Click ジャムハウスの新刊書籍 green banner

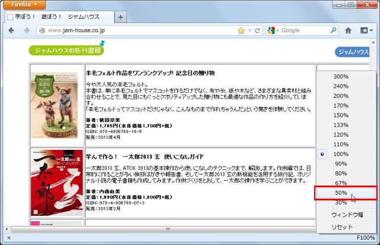(66, 51)
